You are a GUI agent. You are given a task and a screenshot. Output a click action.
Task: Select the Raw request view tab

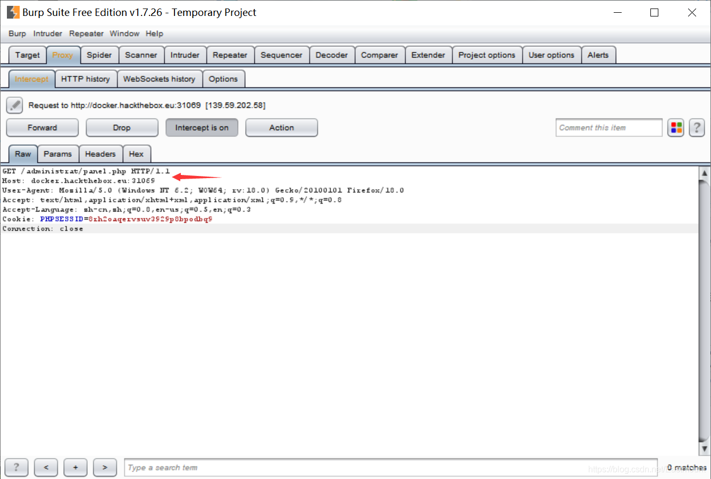tap(23, 154)
